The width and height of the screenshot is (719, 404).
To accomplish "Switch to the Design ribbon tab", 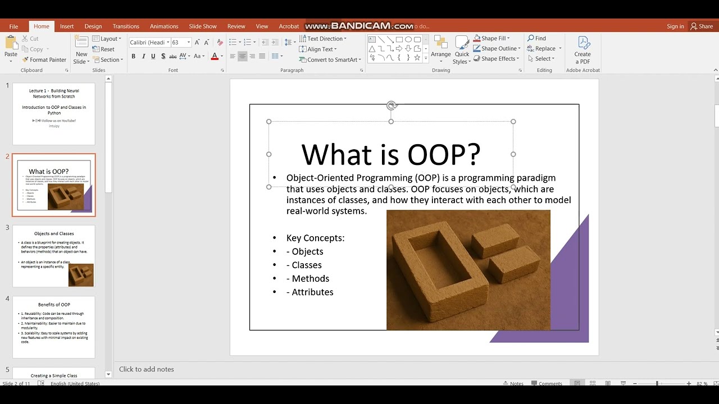I will point(93,26).
